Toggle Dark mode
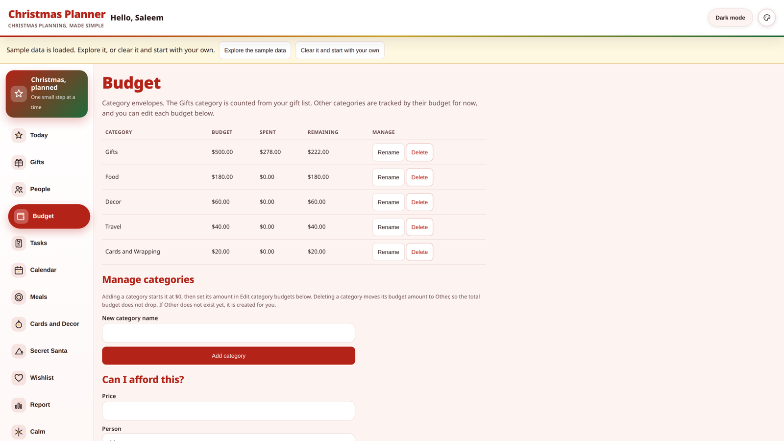Image resolution: width=784 pixels, height=441 pixels. coord(730,18)
